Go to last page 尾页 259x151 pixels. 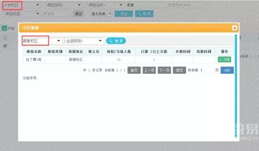point(179,70)
